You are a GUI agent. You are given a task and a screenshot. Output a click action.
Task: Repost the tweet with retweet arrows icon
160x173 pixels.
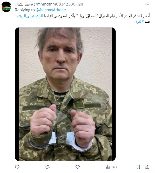(x=47, y=167)
